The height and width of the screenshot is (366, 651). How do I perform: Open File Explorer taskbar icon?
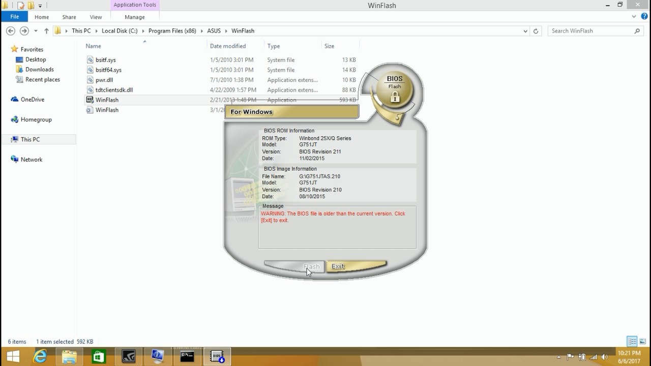[70, 357]
